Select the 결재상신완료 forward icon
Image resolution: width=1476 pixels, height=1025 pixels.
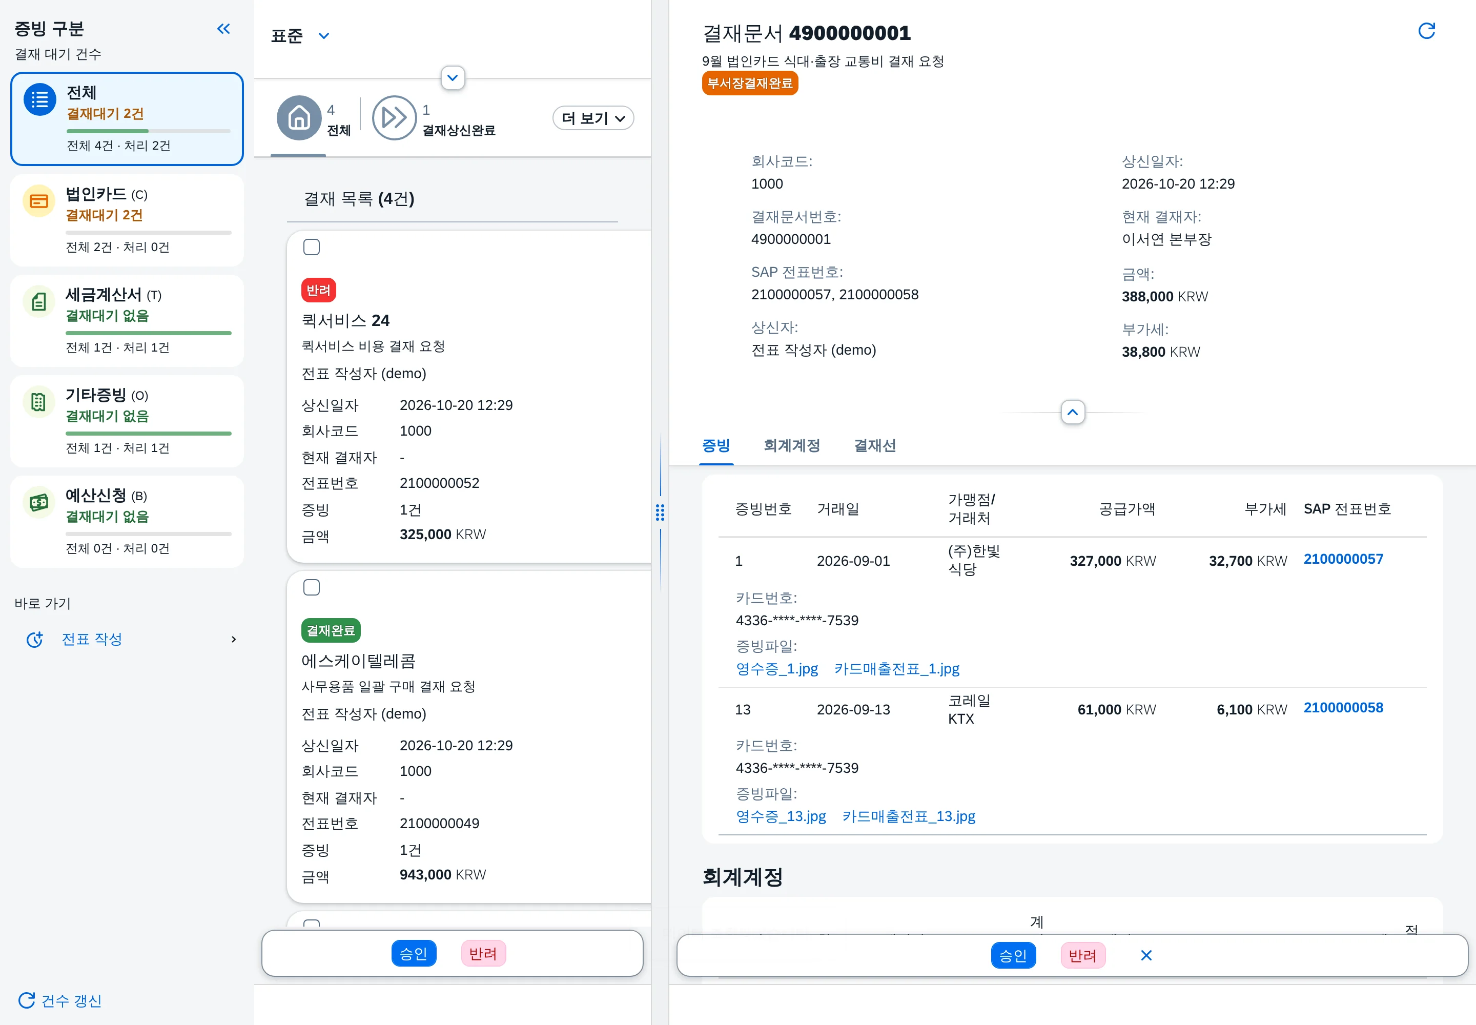pyautogui.click(x=394, y=118)
